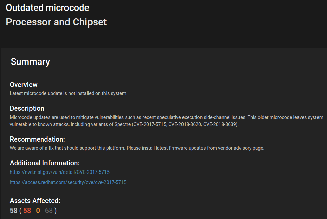Click the orange 0 assets count
The image size is (327, 219).
tap(38, 211)
